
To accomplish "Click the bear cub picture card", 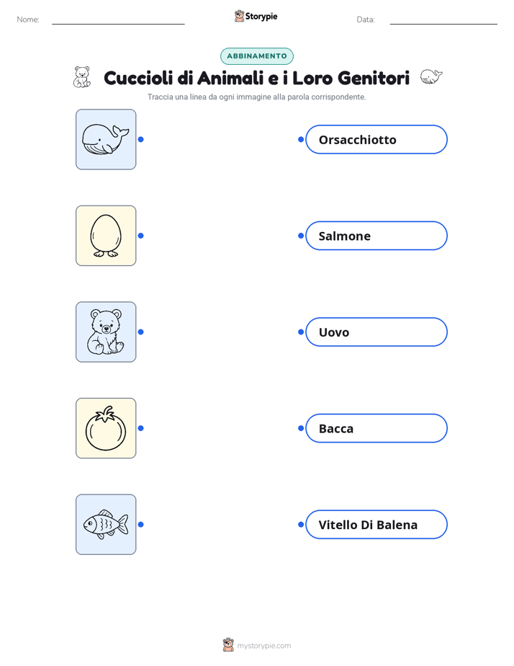I will [106, 332].
